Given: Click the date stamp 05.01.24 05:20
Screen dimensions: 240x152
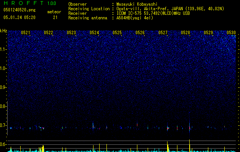Looking at the screenshot, I should (x=19, y=17).
